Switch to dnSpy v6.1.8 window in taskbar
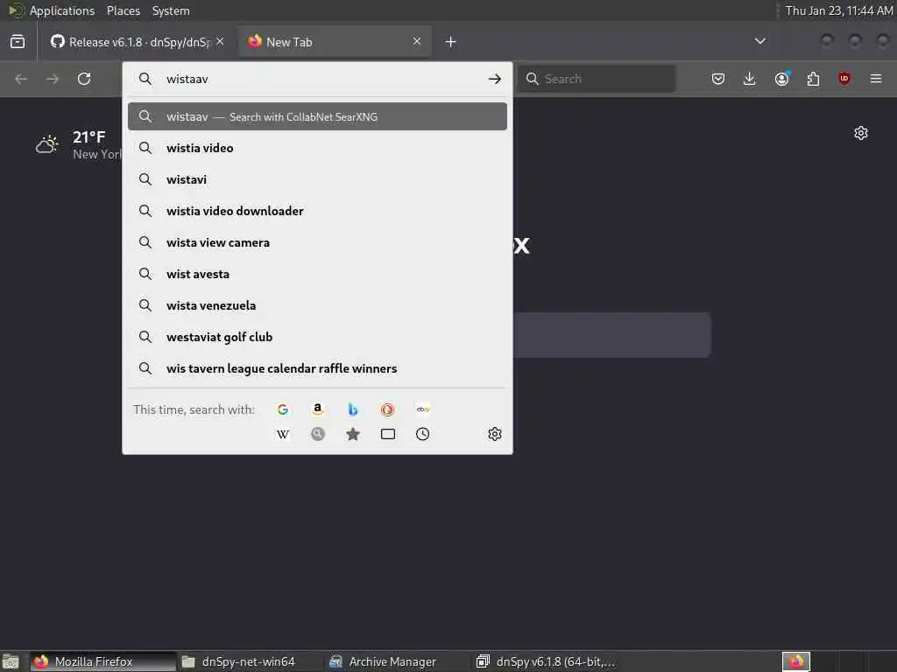 (x=547, y=661)
